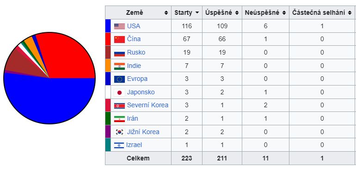
Task: Click the USA flag icon
Action: (119, 26)
